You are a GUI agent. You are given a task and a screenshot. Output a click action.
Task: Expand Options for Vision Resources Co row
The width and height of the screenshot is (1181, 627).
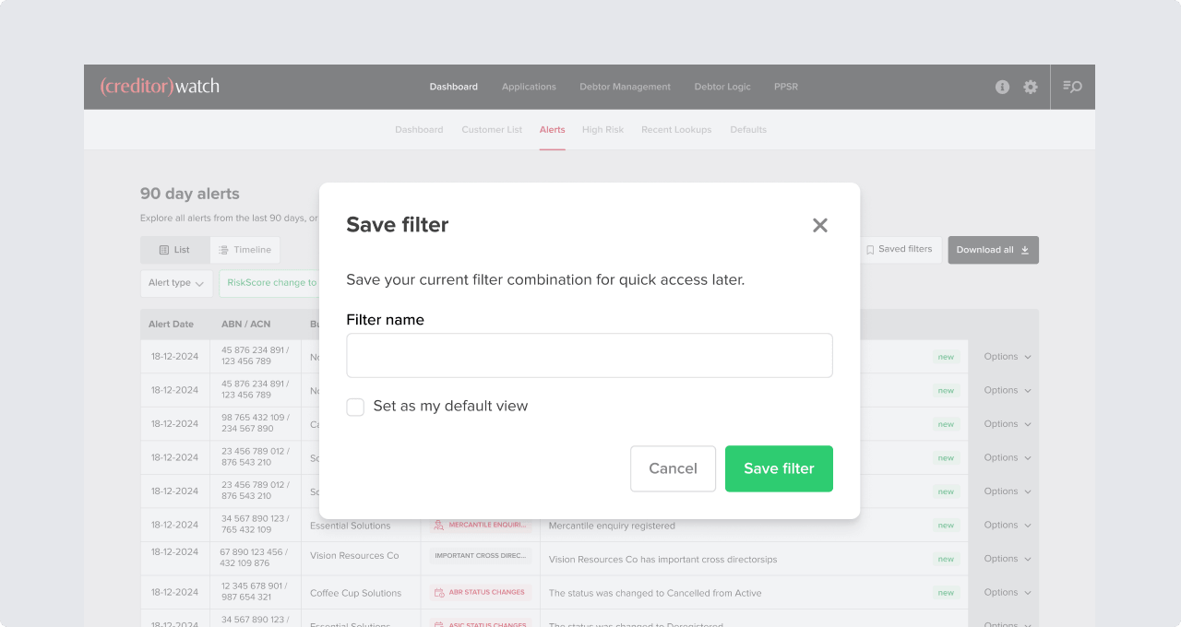1007,559
